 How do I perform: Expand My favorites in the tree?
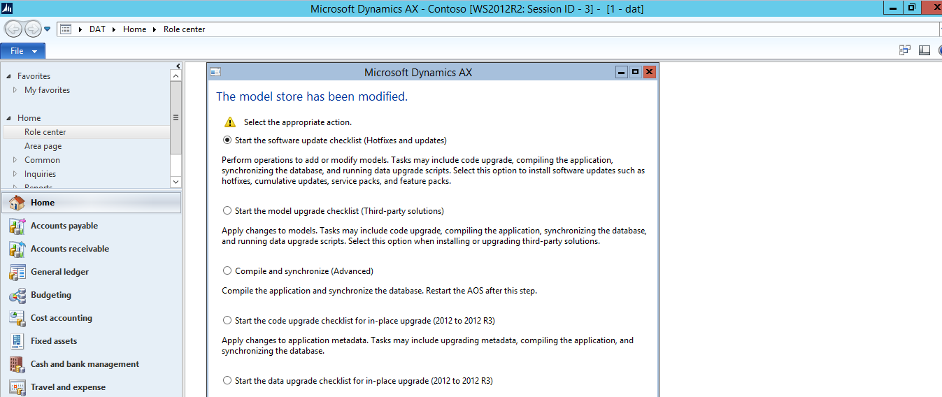[15, 90]
